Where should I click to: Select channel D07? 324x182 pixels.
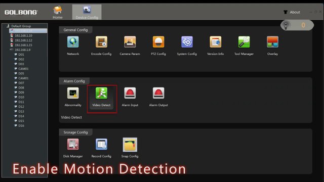click(21, 83)
